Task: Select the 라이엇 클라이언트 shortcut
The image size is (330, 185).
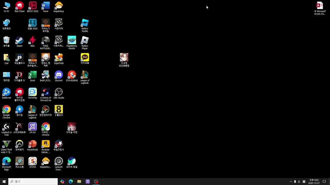Action: (x=20, y=95)
